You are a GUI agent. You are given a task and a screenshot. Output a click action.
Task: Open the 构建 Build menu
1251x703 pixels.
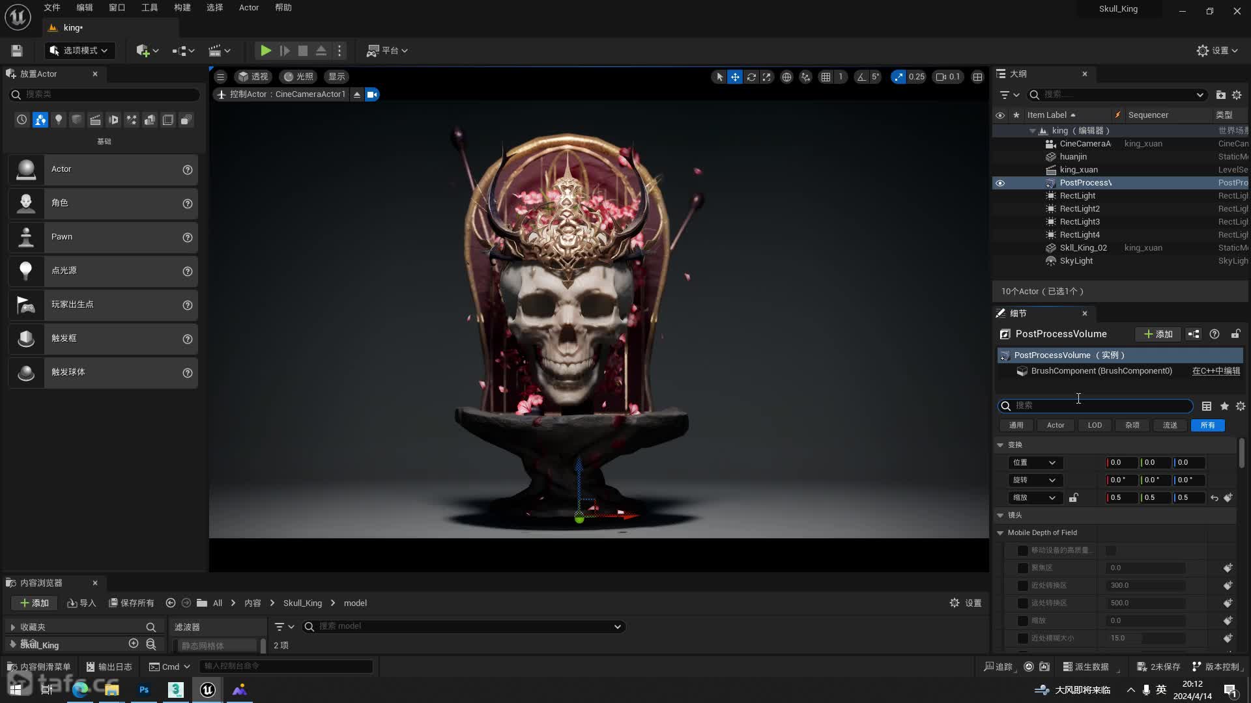click(x=182, y=8)
